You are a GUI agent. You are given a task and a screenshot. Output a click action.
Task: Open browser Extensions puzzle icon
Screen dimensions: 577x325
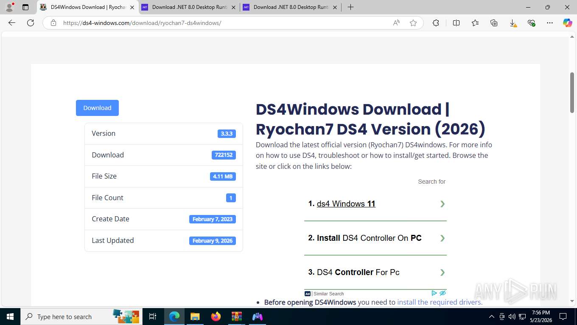coord(436,23)
